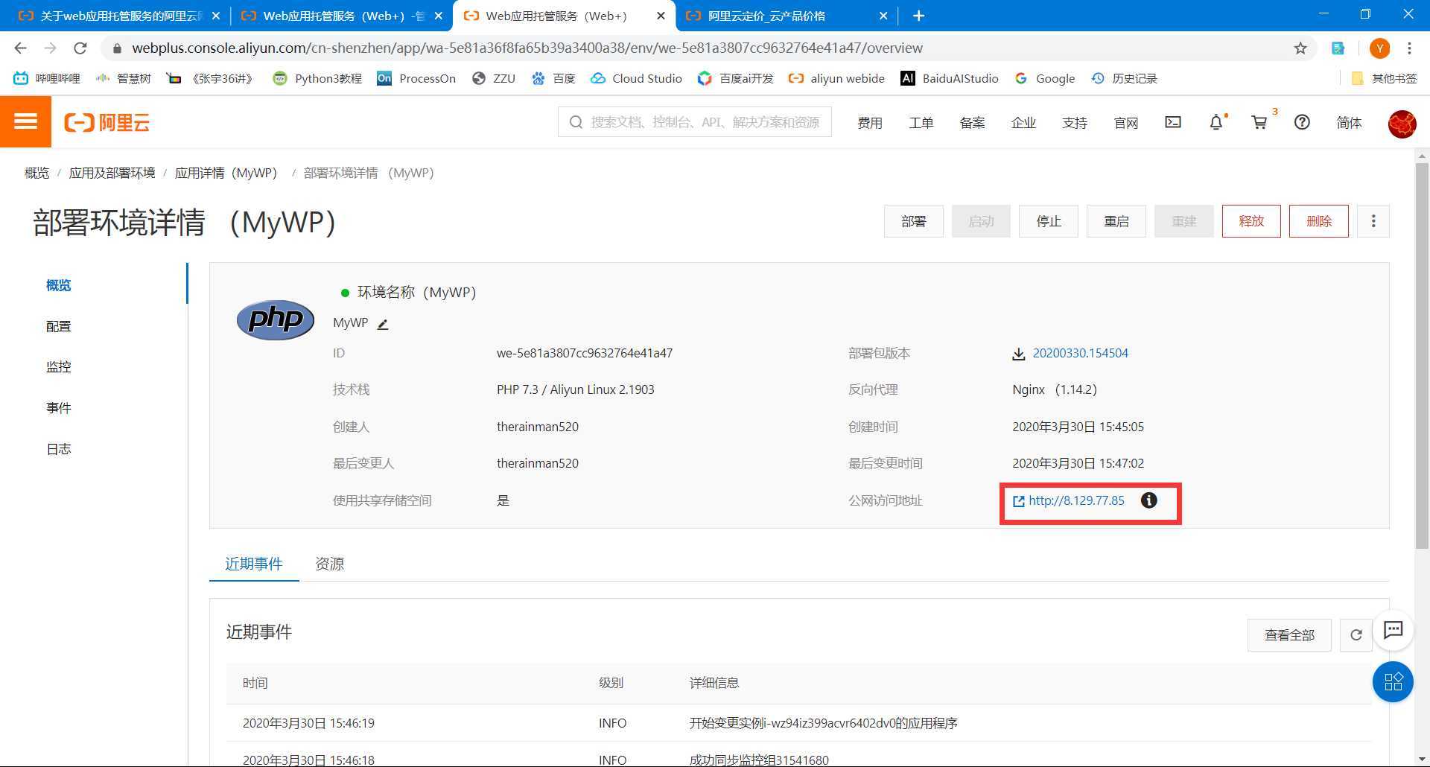Open 官网 in the top navigation

[x=1126, y=123]
